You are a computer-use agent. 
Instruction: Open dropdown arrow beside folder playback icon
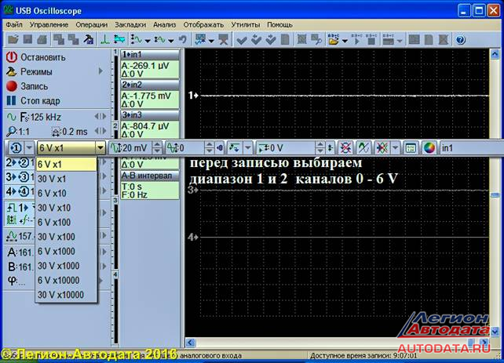click(x=345, y=41)
